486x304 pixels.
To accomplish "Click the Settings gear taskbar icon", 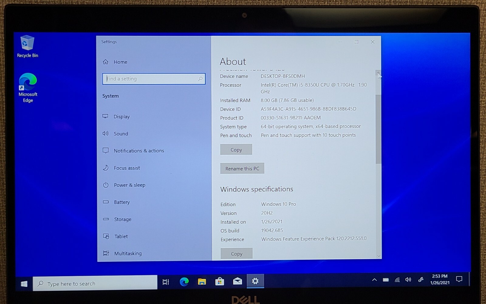I will (x=255, y=281).
